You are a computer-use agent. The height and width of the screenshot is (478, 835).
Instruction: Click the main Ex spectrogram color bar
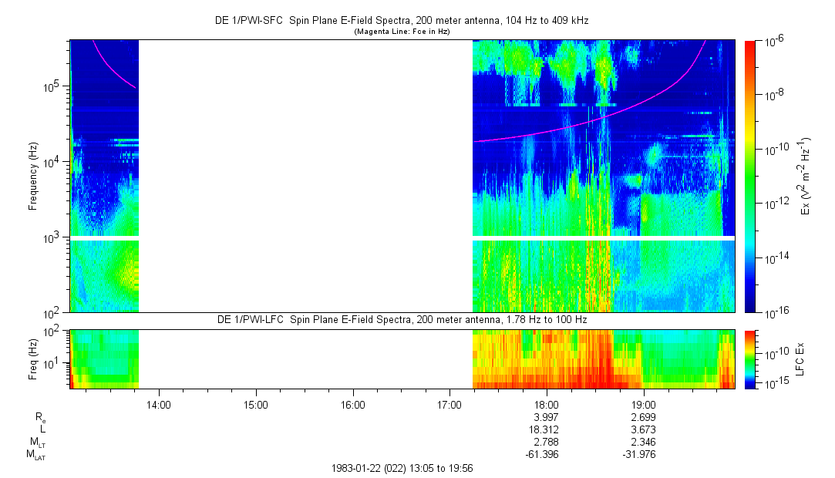pos(750,176)
